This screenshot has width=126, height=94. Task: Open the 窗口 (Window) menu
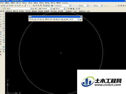click(53, 3)
